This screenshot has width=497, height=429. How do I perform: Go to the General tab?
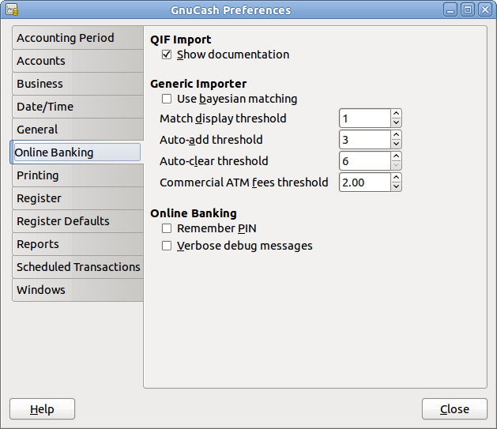[77, 130]
